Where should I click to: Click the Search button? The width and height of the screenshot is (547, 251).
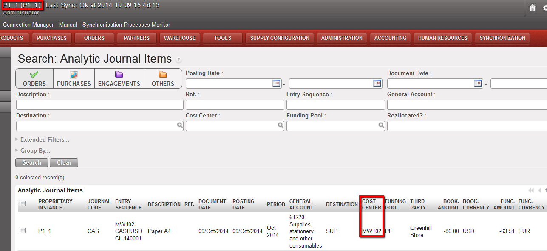(x=32, y=163)
